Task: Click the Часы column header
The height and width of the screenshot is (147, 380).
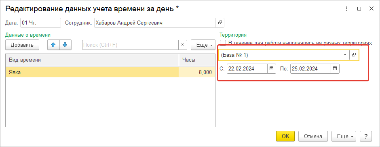Action: (x=197, y=60)
